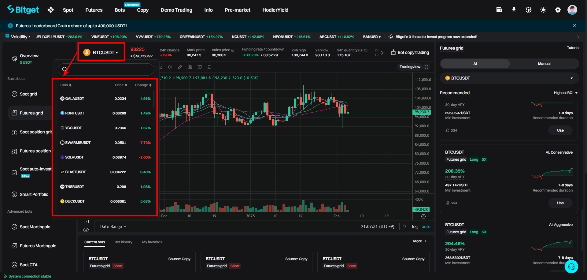Toggle log scale on chart
The height and width of the screenshot is (280, 587).
click(x=415, y=226)
